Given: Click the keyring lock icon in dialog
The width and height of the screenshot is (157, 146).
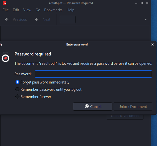Looking at the screenshot, I should (5, 57).
